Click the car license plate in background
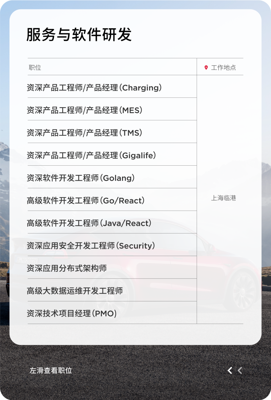The image size is (271, 400). (27, 260)
